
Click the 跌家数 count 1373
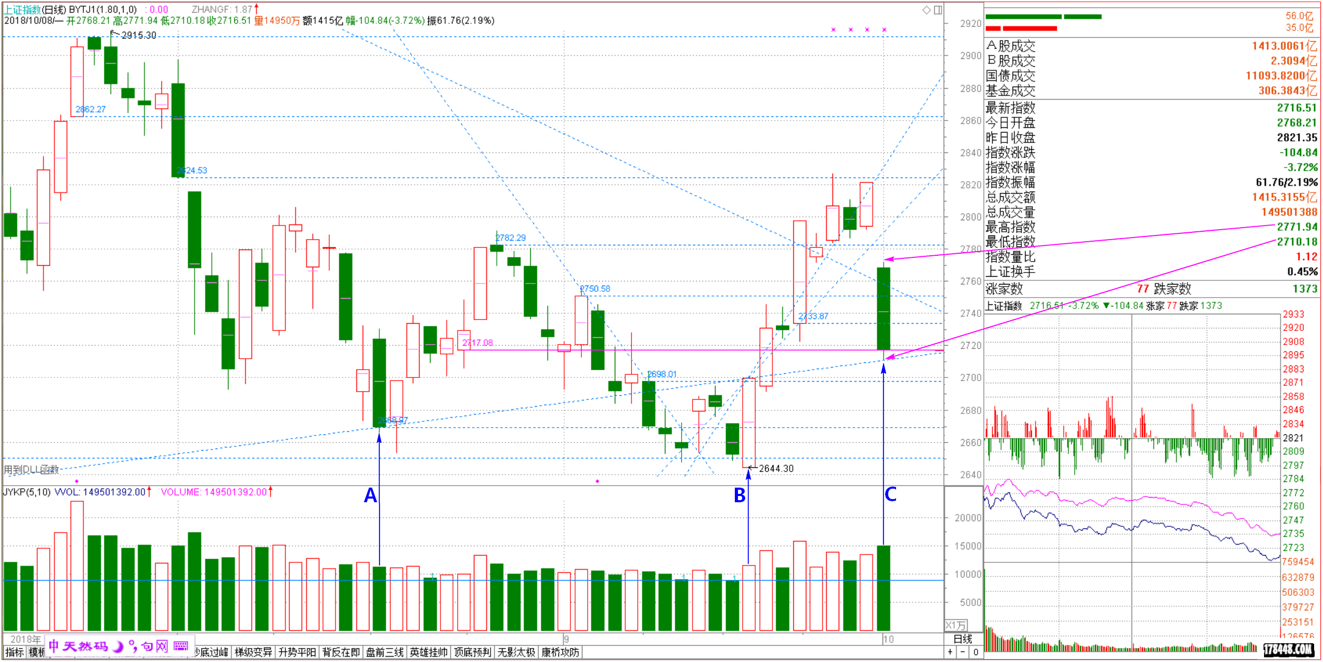pyautogui.click(x=1305, y=289)
